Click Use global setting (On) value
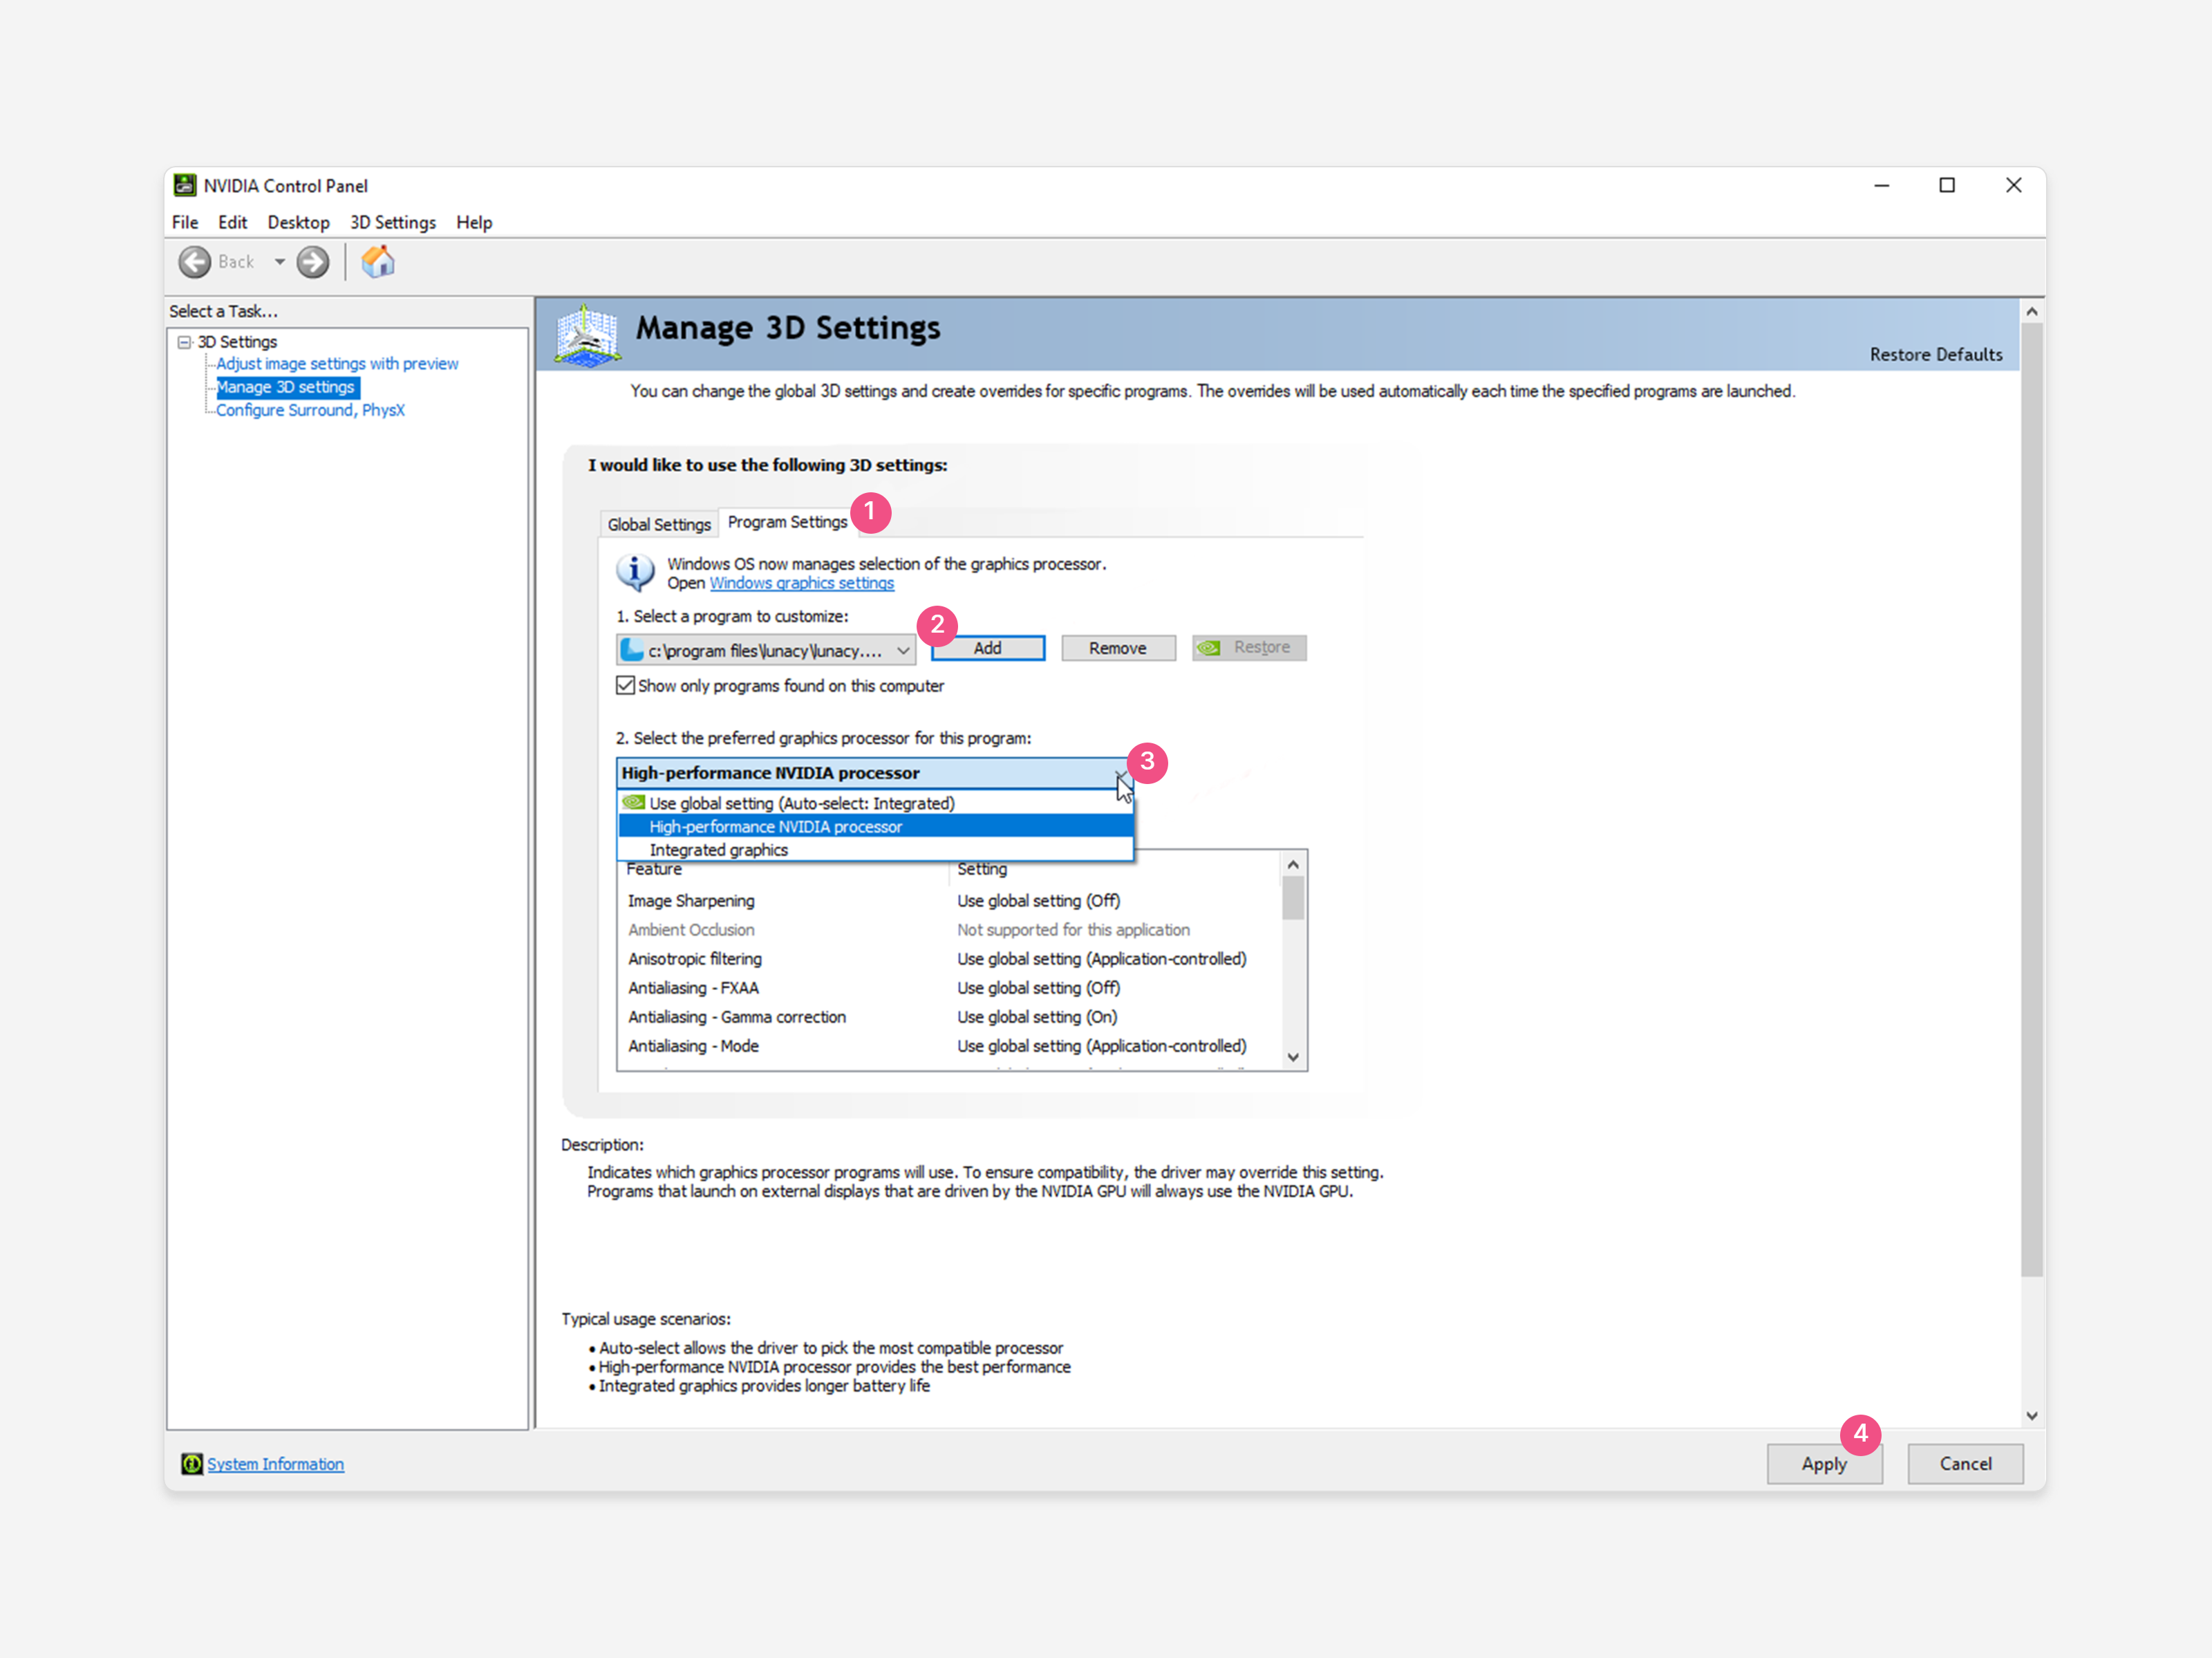2212x1658 pixels. click(x=1037, y=1017)
